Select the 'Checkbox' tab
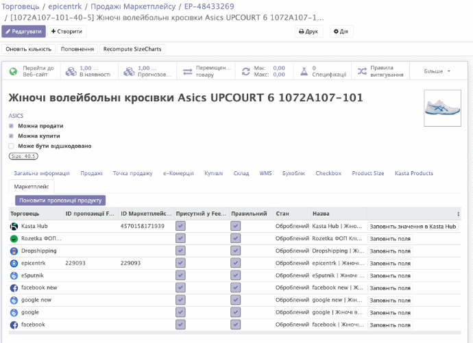This screenshot has width=473, height=343. [x=328, y=173]
